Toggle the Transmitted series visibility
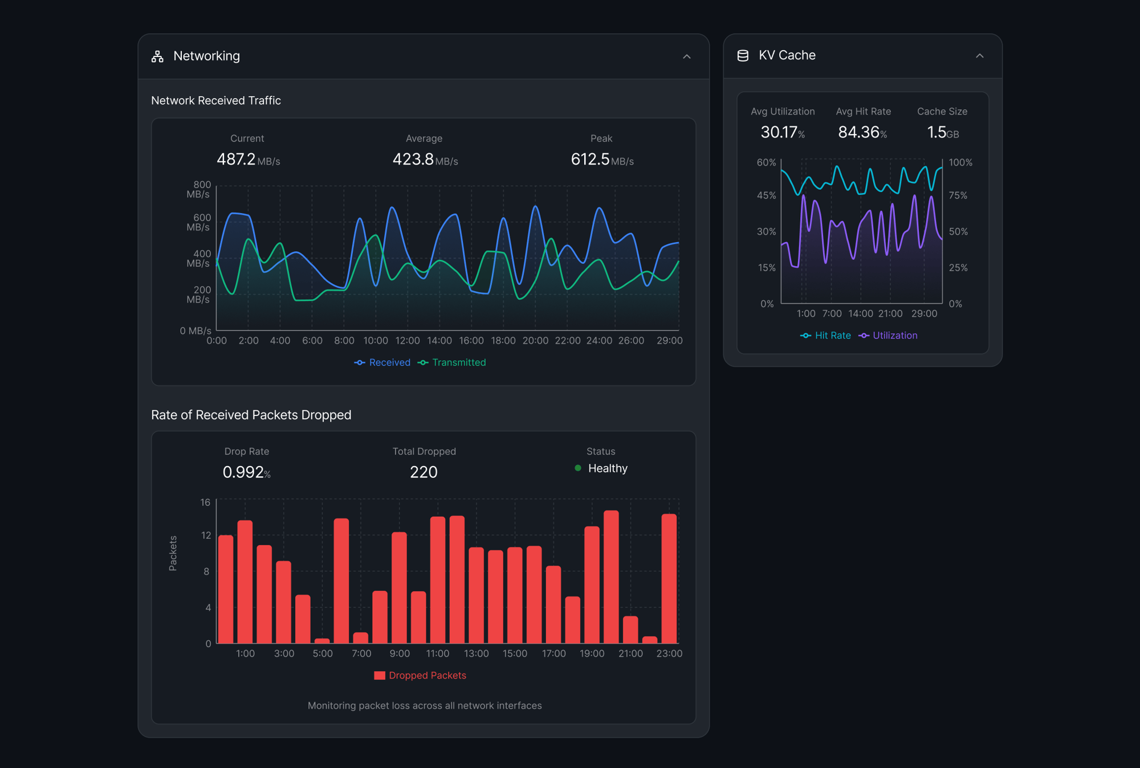The height and width of the screenshot is (768, 1140). [452, 362]
